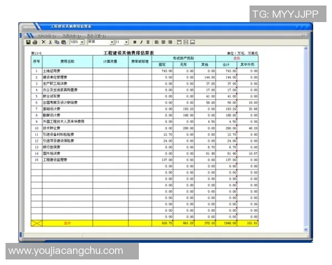Image resolution: width=332 pixels, height=265 pixels.
Task: Click the 其他 column header
Action: [205, 65]
